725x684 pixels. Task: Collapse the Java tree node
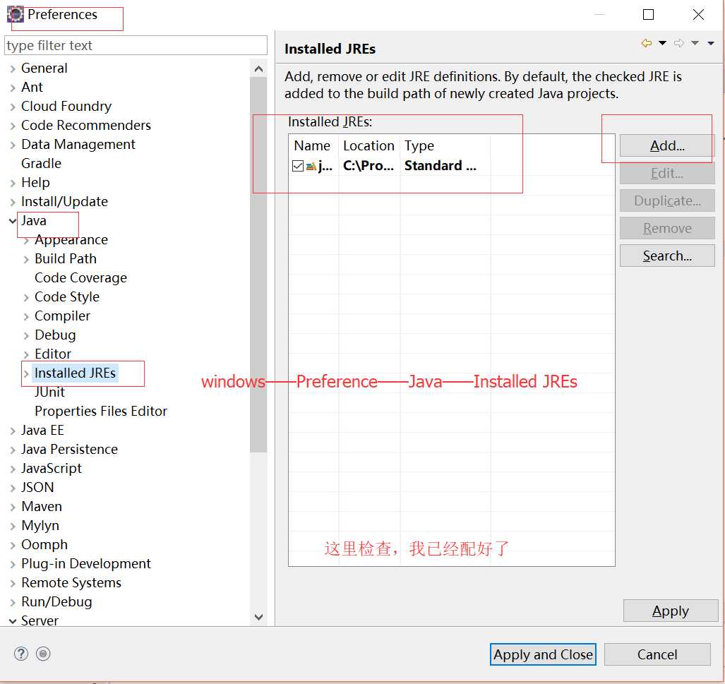tap(13, 221)
